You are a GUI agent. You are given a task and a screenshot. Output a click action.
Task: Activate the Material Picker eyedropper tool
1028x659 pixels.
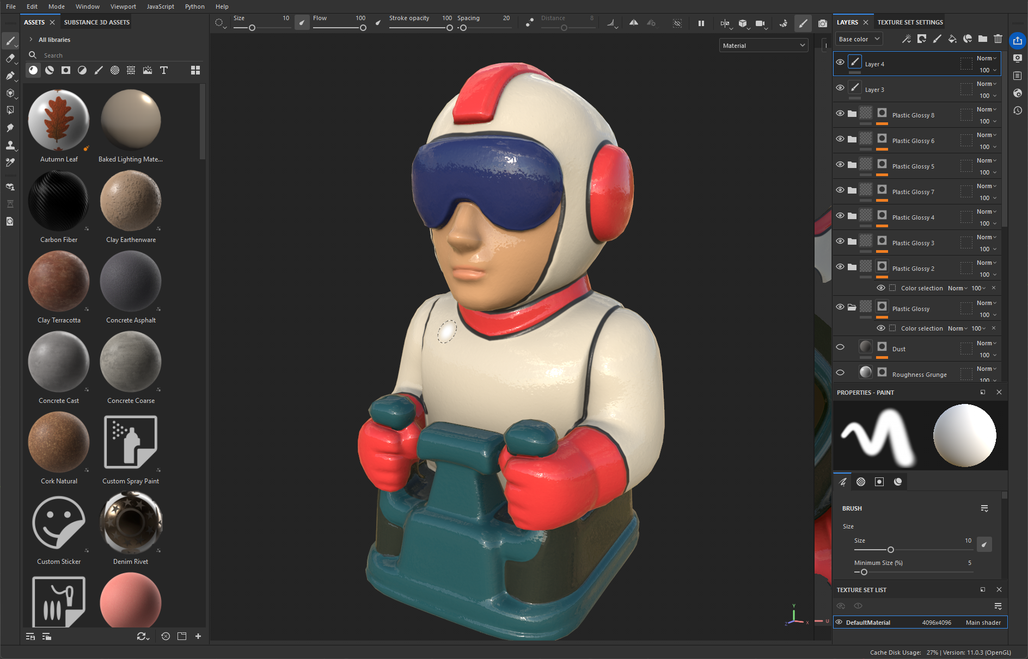10,162
